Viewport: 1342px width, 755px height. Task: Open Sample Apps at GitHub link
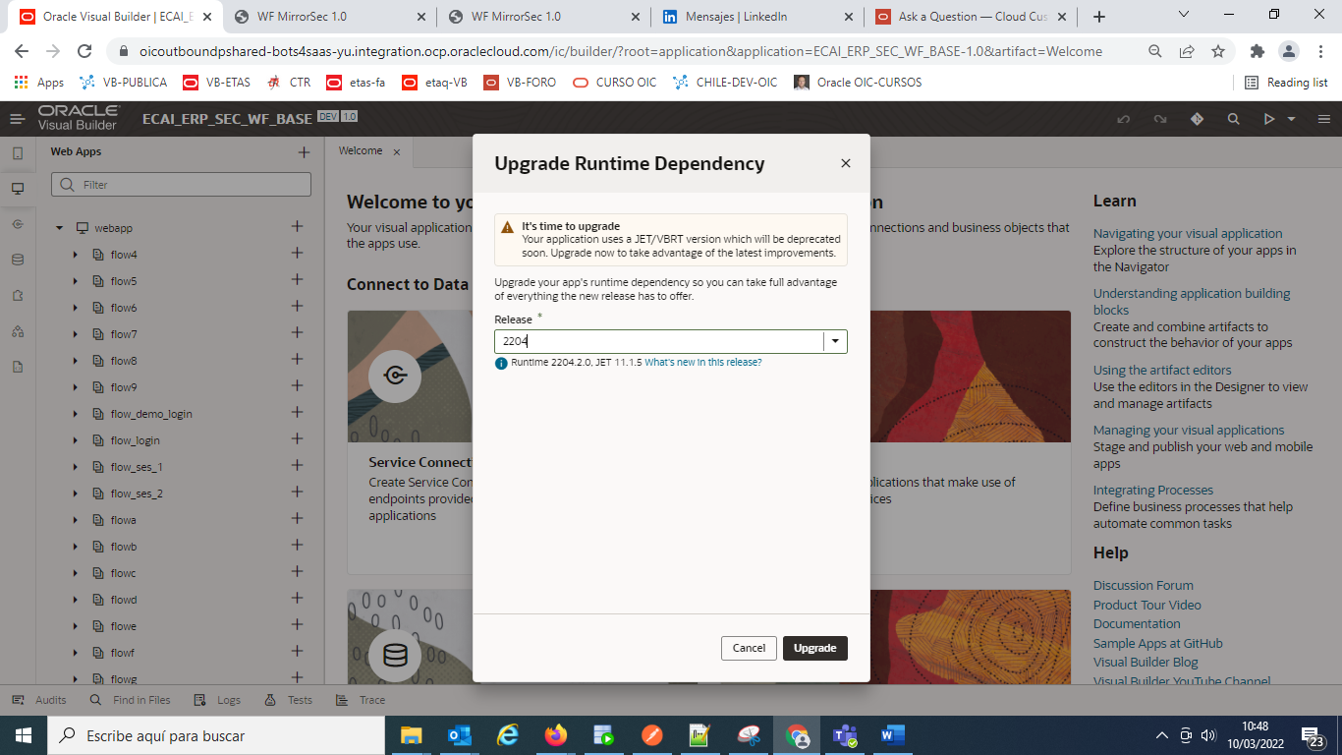tap(1158, 644)
